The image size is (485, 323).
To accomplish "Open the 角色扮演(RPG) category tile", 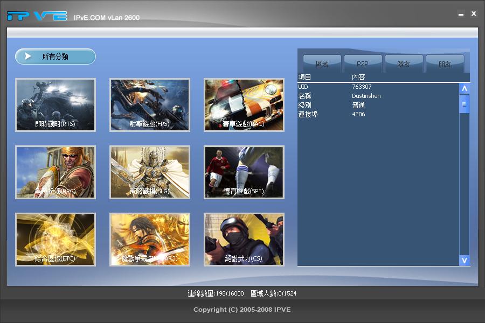I will [x=56, y=172].
